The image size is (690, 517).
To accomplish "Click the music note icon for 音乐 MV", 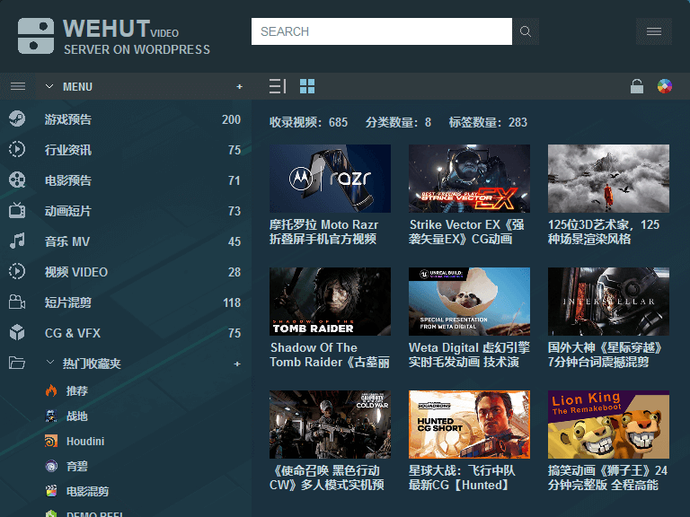I will point(17,241).
